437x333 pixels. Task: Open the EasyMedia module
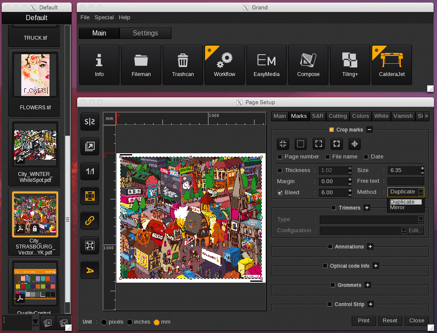click(266, 65)
